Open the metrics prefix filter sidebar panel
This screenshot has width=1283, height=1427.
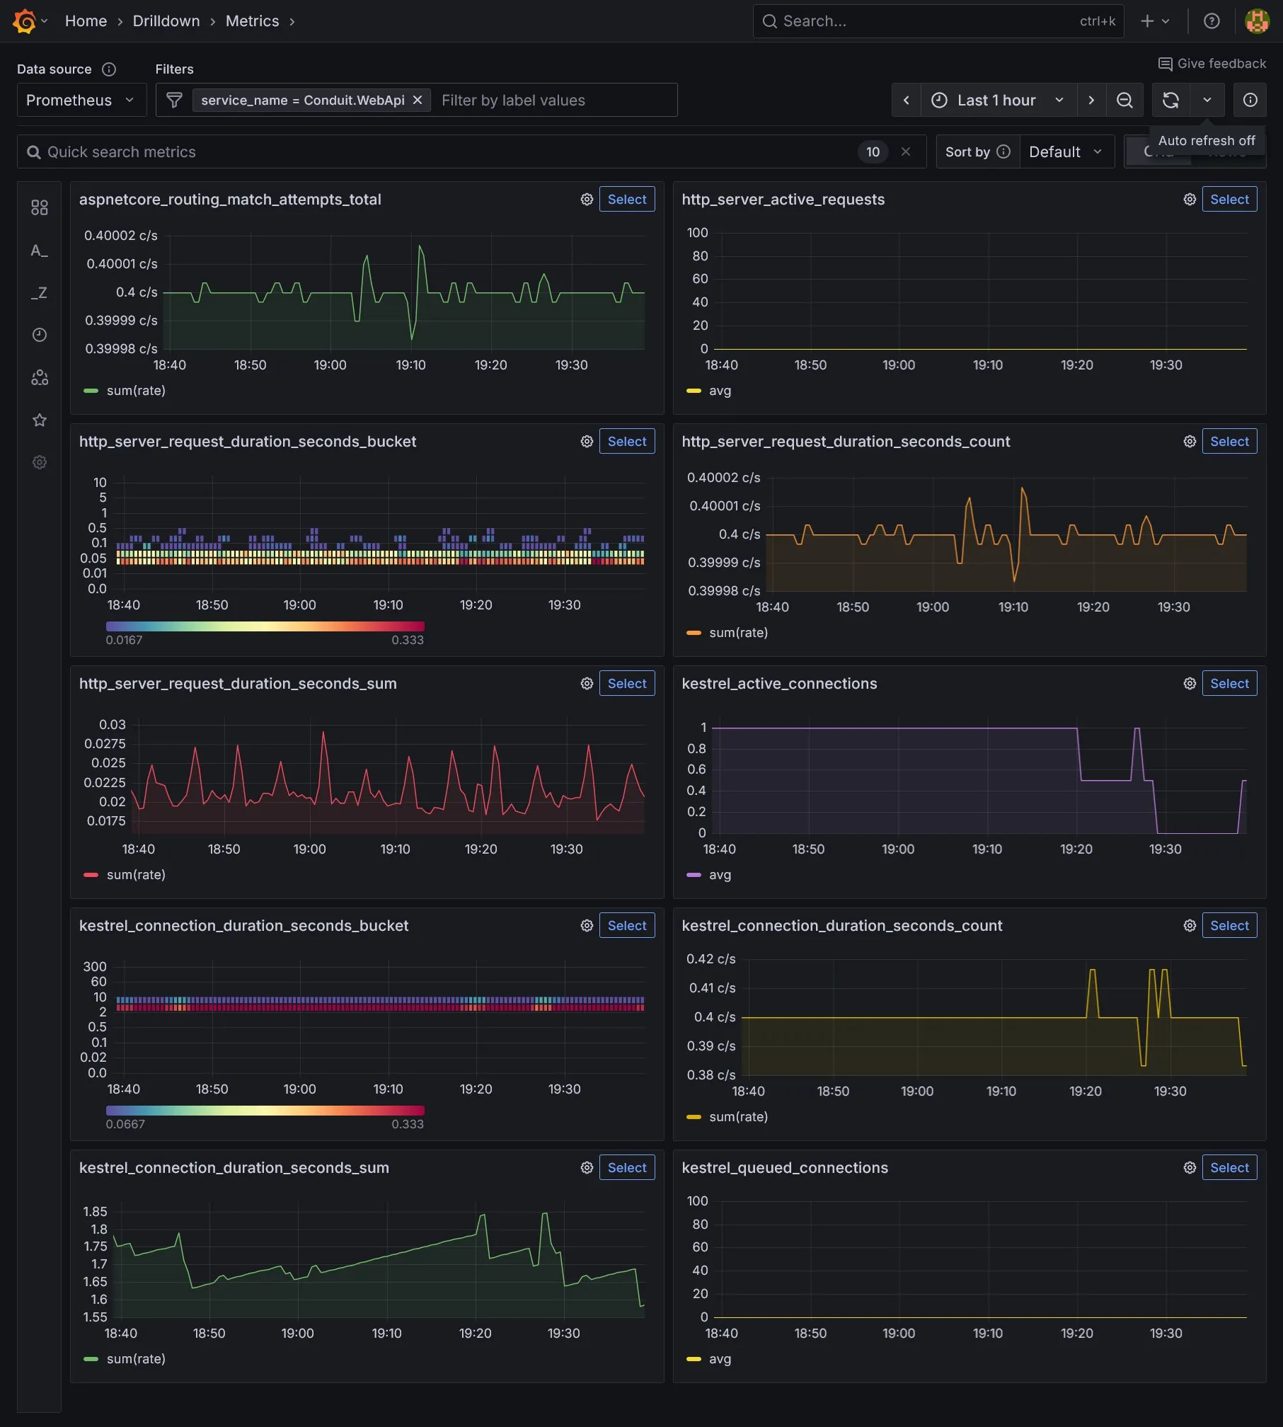point(39,250)
